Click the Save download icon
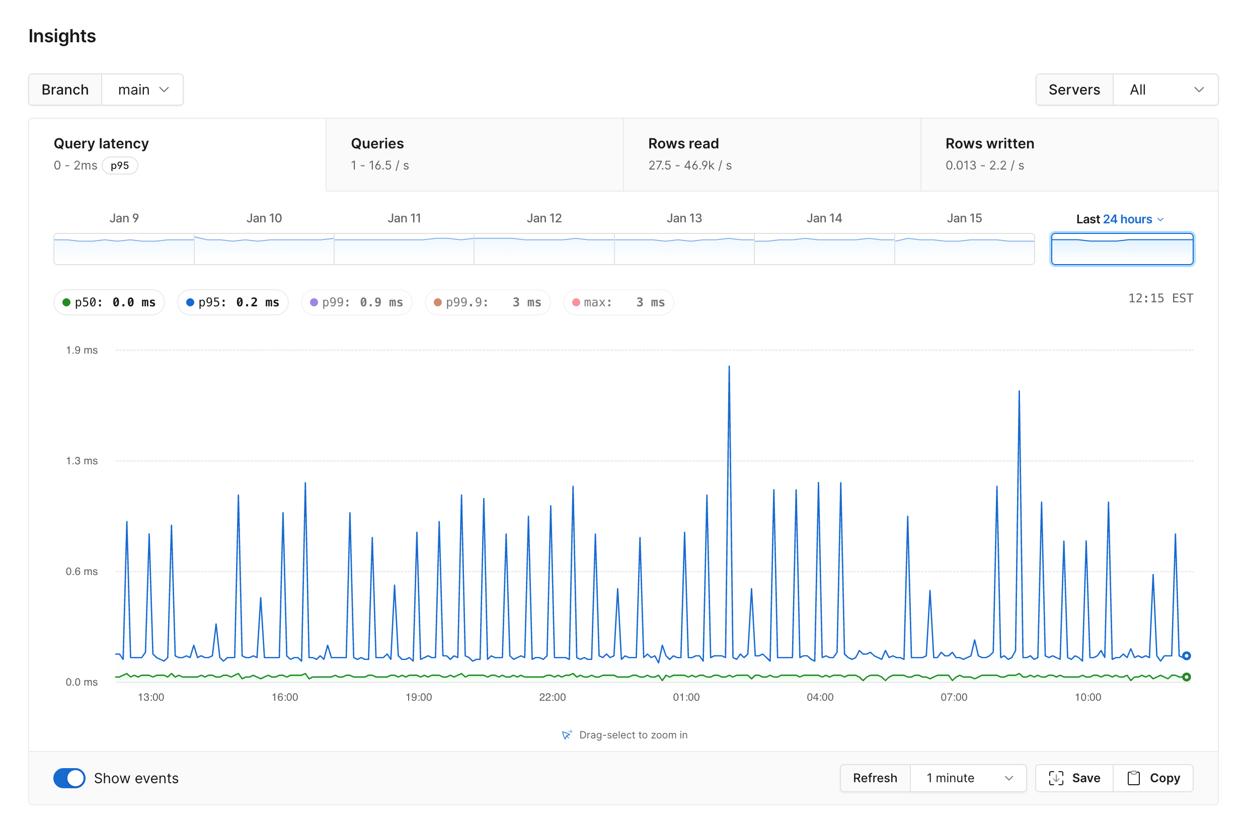Viewport: 1246px width, 831px height. (x=1057, y=778)
